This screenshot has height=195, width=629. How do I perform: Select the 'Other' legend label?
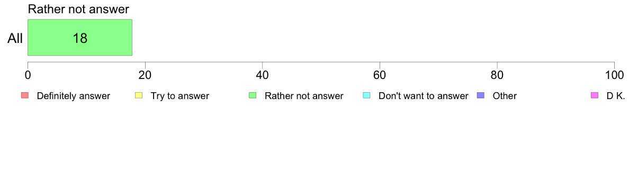[505, 96]
